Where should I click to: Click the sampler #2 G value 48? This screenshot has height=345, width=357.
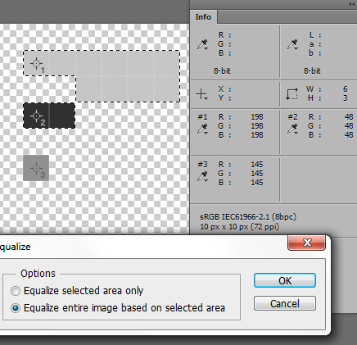tap(349, 126)
